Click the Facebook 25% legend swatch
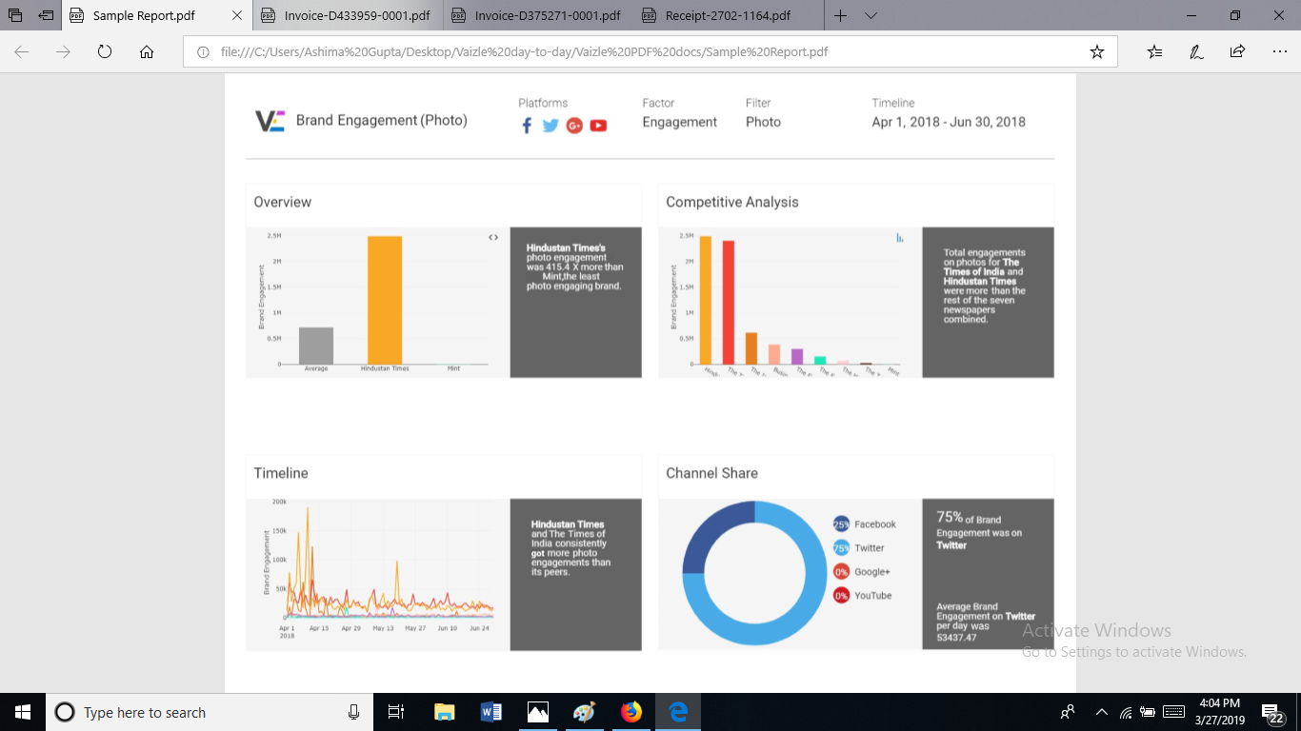 point(841,524)
